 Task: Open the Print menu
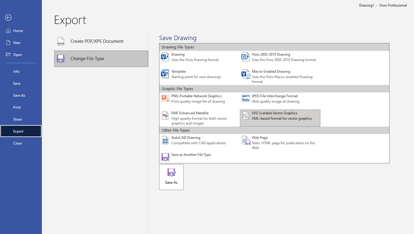pyautogui.click(x=16, y=107)
